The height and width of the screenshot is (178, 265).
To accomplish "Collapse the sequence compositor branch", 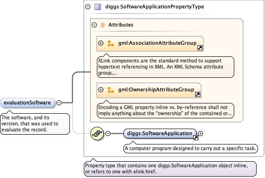I will (x=108, y=134).
